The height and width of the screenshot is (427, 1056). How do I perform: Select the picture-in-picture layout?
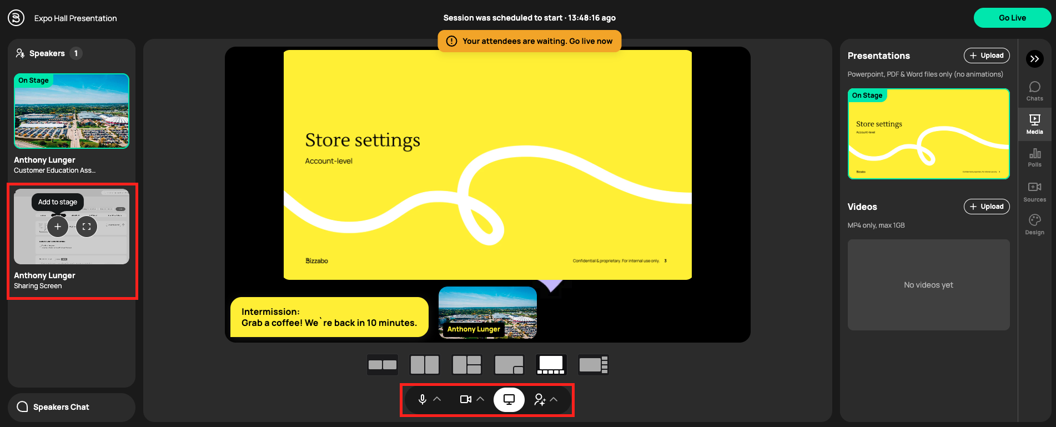point(509,365)
